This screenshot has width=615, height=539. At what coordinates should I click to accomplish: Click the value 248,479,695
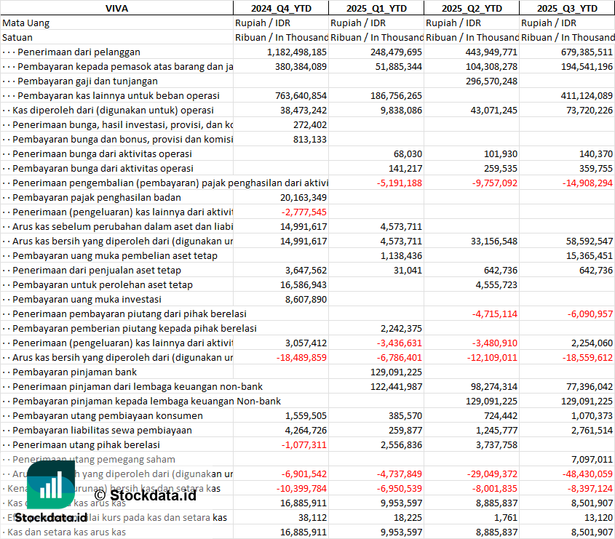396,52
